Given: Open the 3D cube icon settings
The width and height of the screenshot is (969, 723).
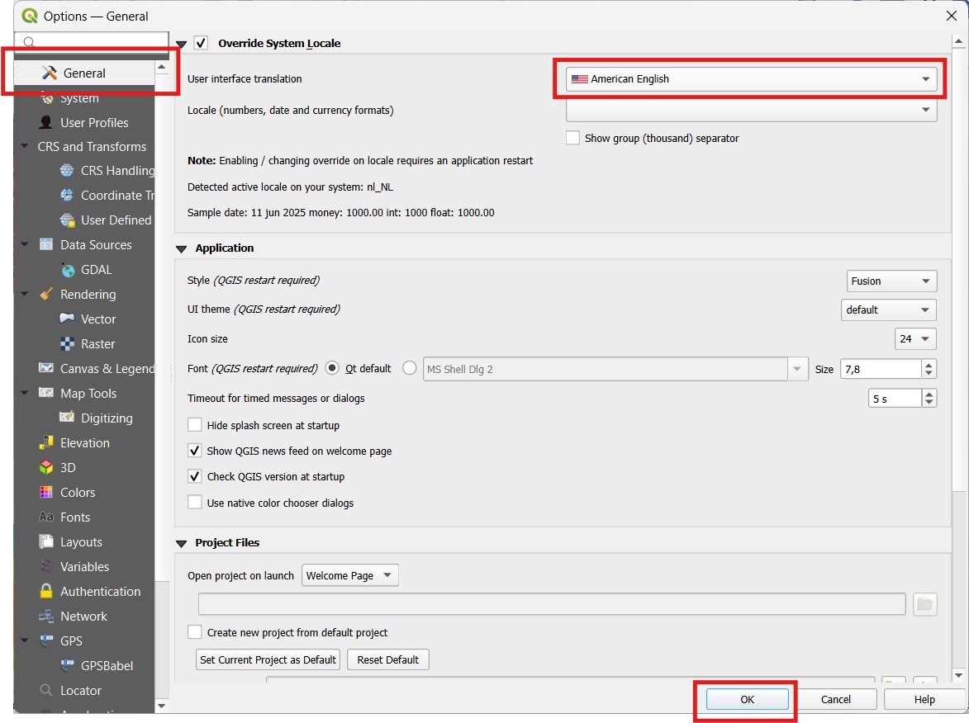Looking at the screenshot, I should (46, 468).
